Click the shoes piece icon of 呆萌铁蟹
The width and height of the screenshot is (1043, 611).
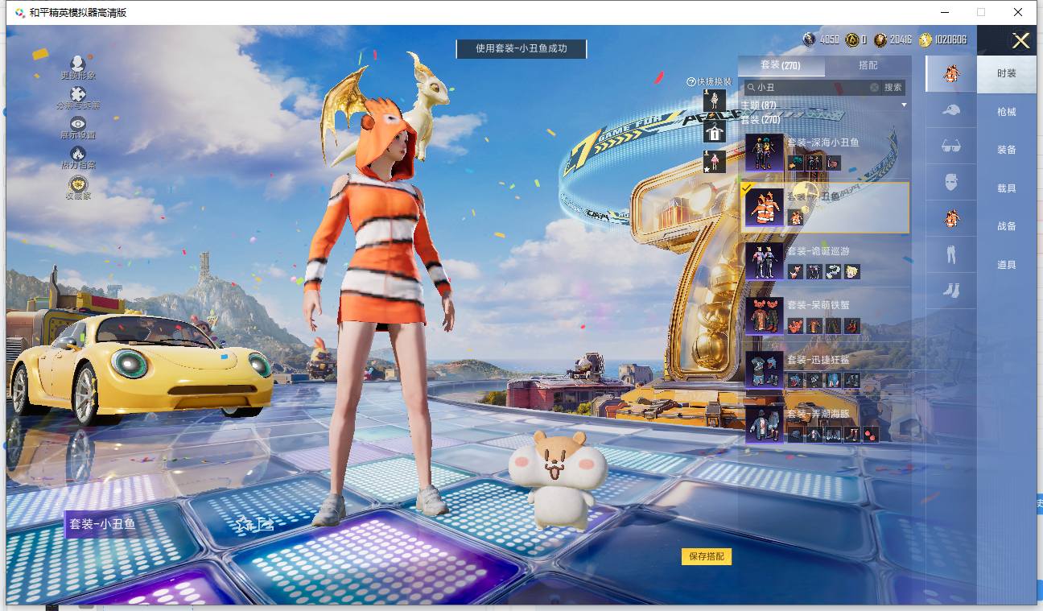[852, 325]
